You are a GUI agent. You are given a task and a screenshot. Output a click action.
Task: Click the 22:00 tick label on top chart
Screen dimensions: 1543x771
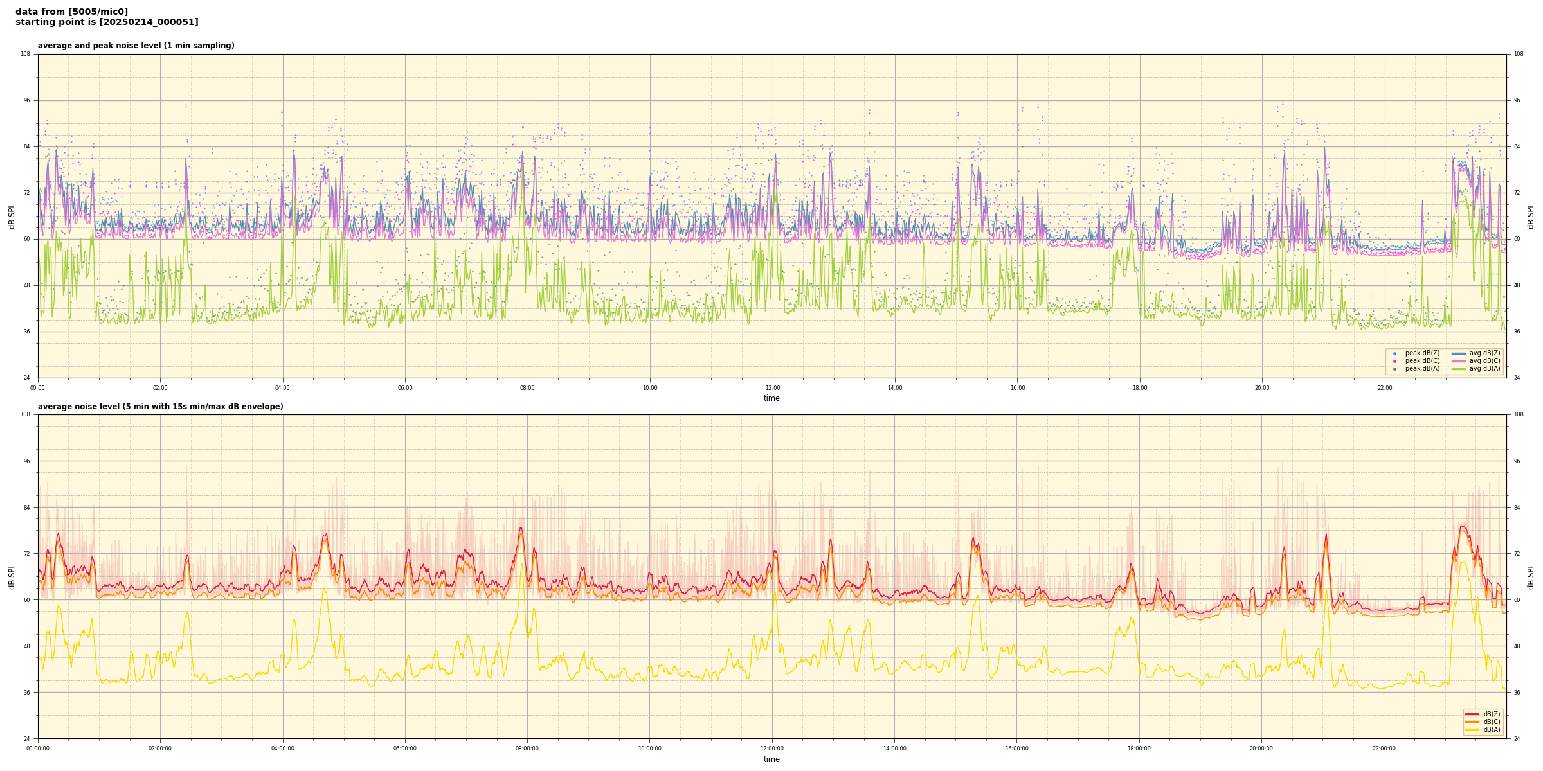click(x=1384, y=388)
